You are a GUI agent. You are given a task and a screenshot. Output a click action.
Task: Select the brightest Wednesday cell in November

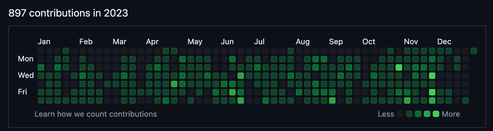point(432,76)
